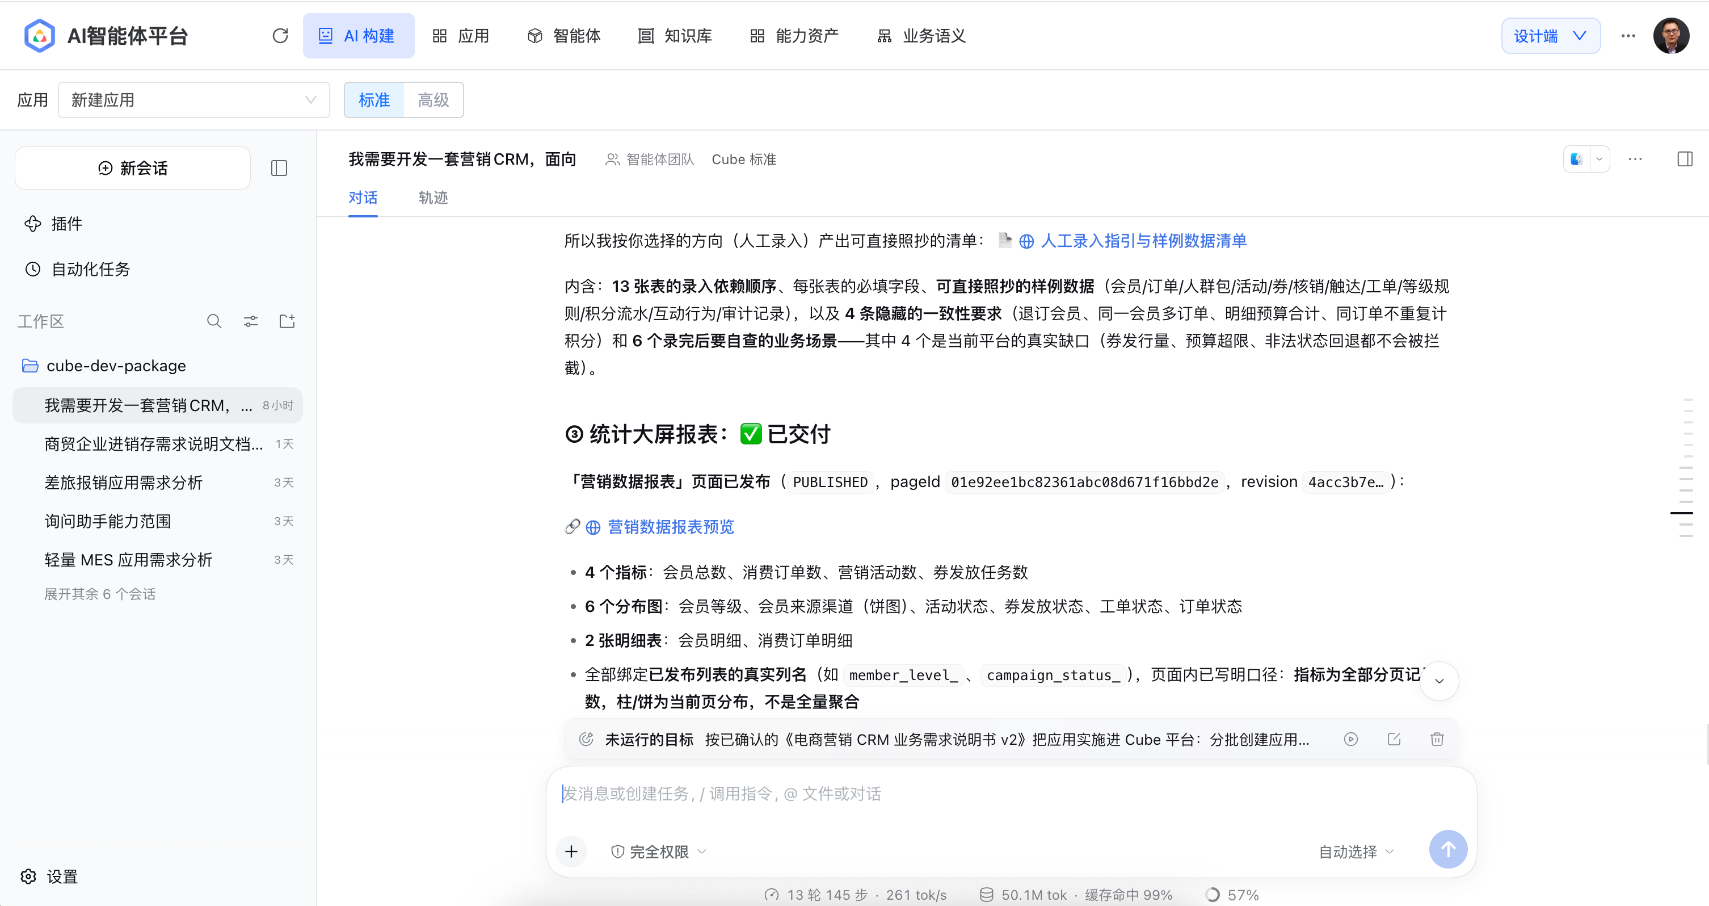Screen dimensions: 1709x906
Task: Jump to the active outline marker on right
Action: (1681, 513)
